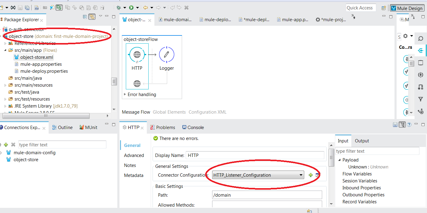Click the palette search magnifier icon

pos(421,38)
